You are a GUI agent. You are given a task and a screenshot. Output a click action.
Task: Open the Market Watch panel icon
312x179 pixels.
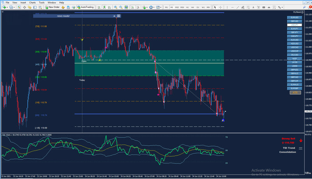point(19,7)
